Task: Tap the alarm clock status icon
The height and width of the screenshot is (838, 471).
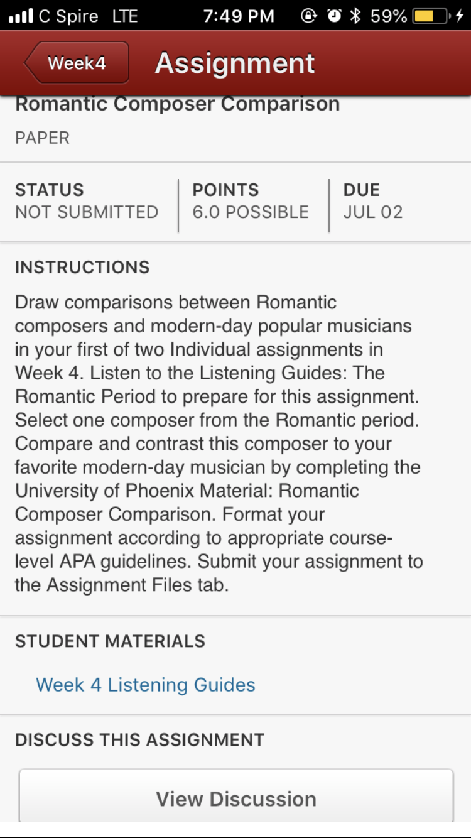Action: click(x=334, y=16)
